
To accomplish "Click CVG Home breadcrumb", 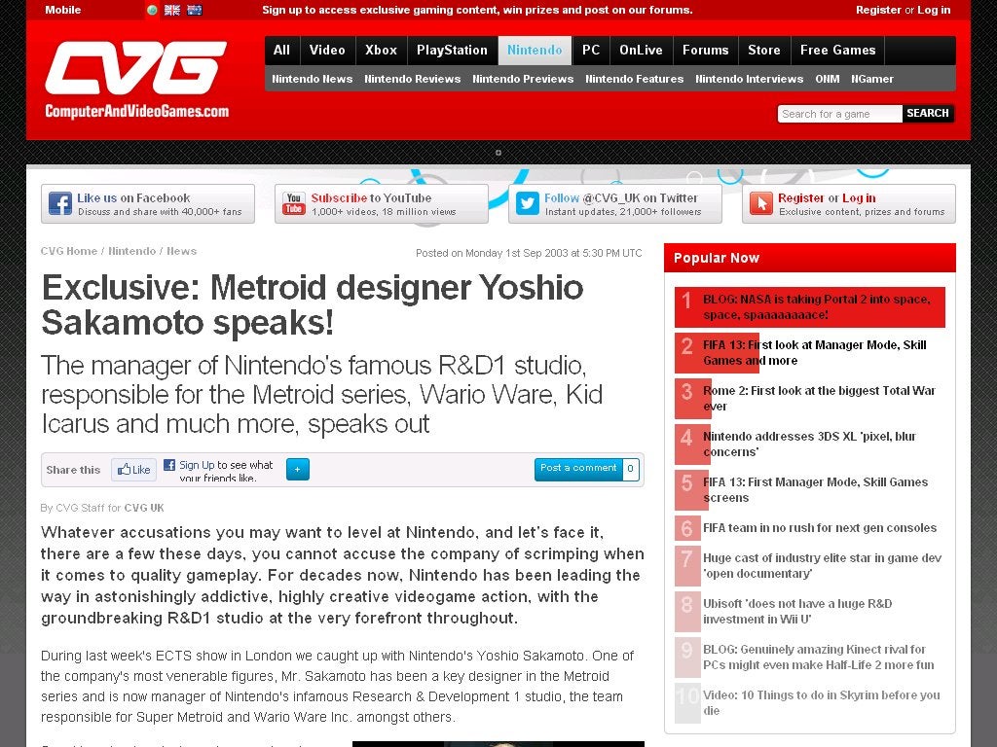I will (x=69, y=251).
